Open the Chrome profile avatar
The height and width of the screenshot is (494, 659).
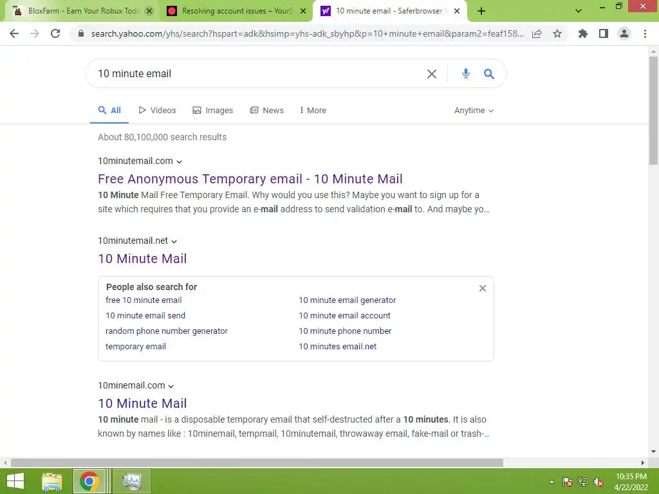[624, 33]
